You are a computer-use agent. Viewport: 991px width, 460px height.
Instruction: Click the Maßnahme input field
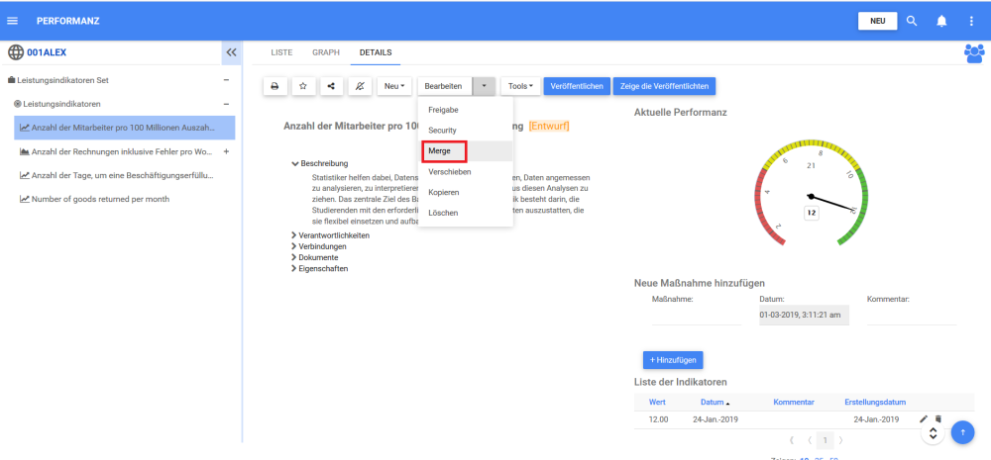pyautogui.click(x=696, y=316)
